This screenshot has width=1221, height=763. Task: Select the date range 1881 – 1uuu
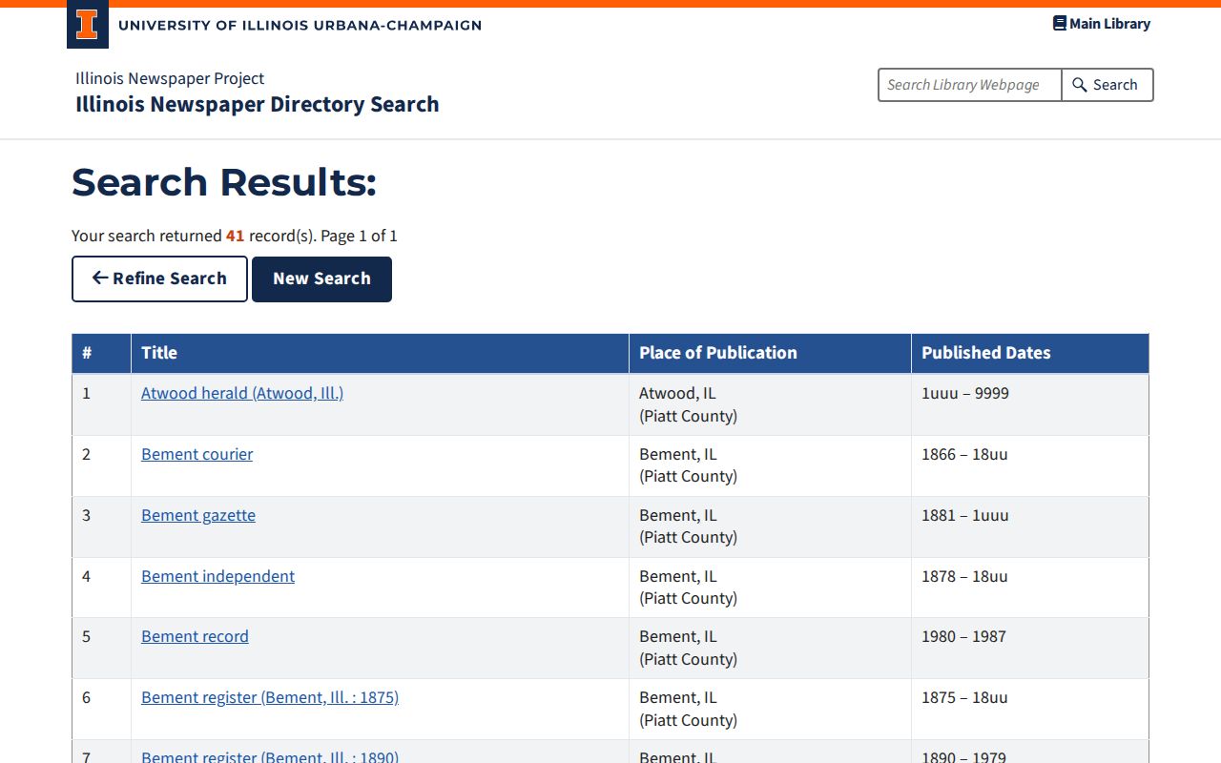[965, 515]
